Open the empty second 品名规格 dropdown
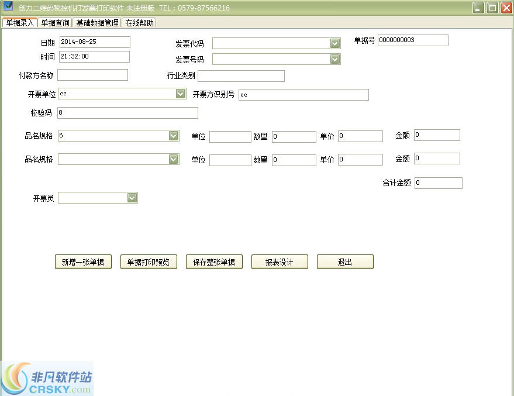Screen dimensions: 514x396 tap(174, 159)
